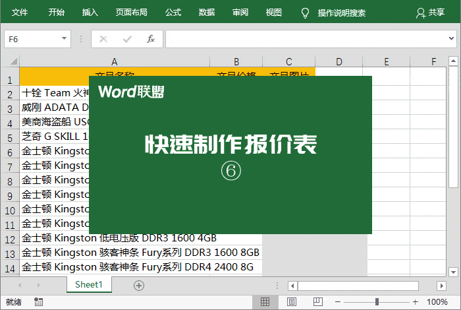The image size is (461, 310).
Task: Click horizontal scrollbar left arrow
Action: click(x=292, y=286)
